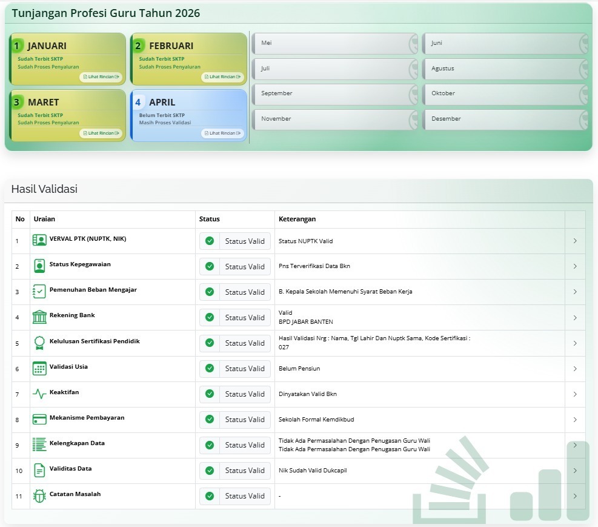Click the Catatan Masalah bug icon
This screenshot has width=598, height=527.
click(39, 495)
